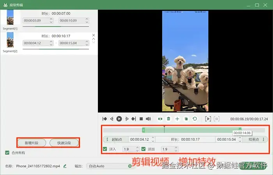Increase Segment[1] end time 00:00:10.09
Viewport: 273px width, 175px height.
[87, 19]
